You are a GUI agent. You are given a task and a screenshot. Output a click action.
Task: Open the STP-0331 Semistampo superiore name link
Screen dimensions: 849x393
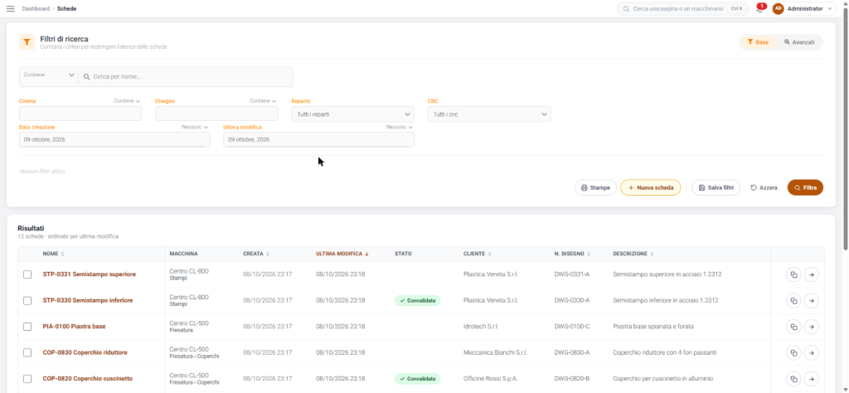(x=90, y=274)
